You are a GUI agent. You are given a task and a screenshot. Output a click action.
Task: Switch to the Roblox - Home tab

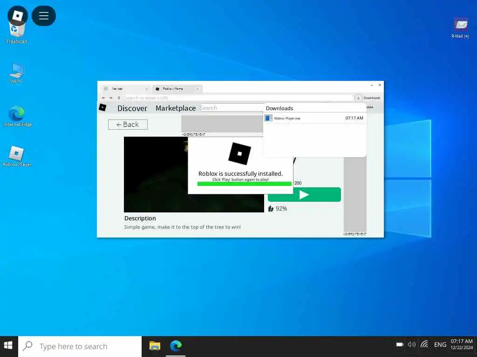point(177,89)
